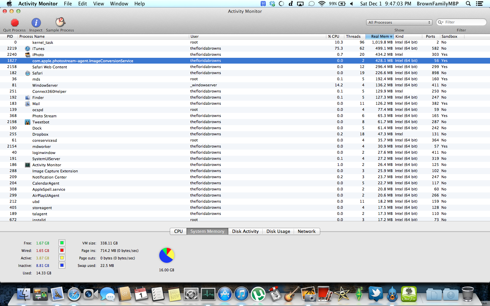Click the yellow Active memory swatch

[x=62, y=258]
